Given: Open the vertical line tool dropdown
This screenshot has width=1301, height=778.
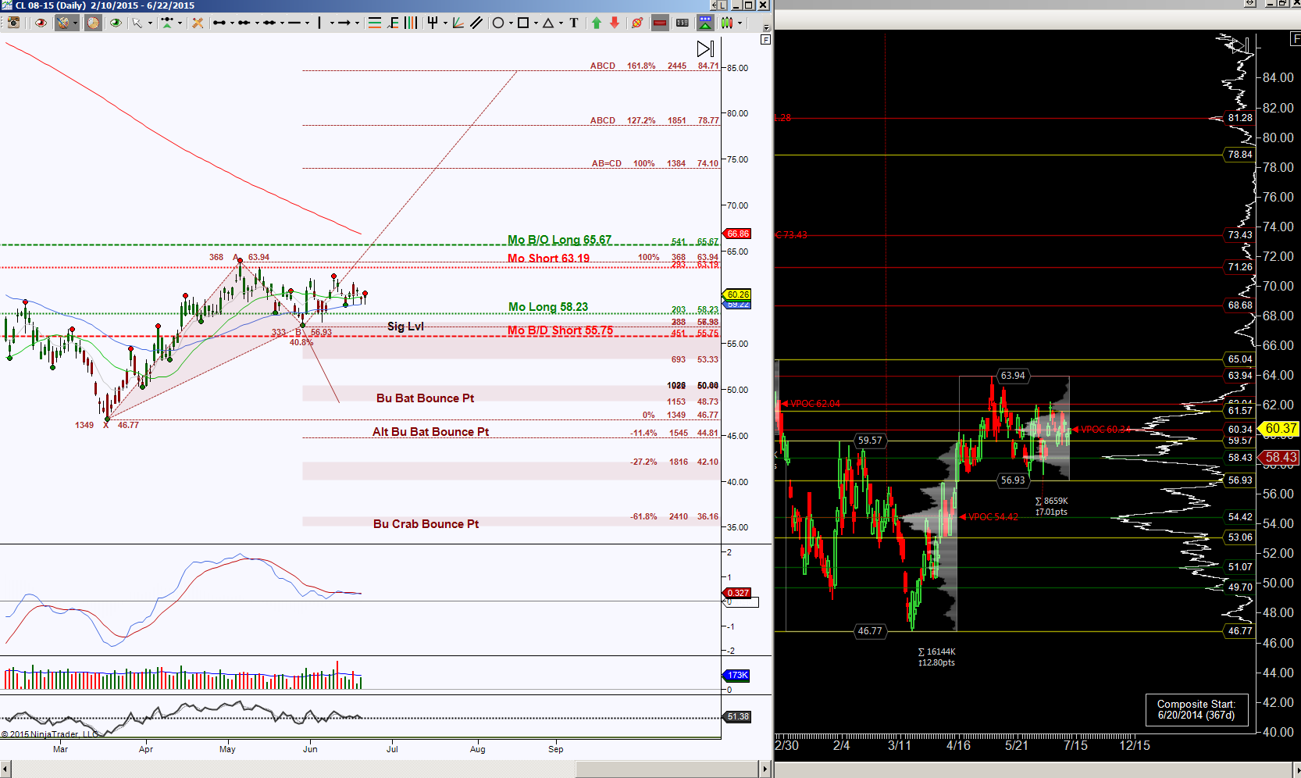Looking at the screenshot, I should pos(332,23).
